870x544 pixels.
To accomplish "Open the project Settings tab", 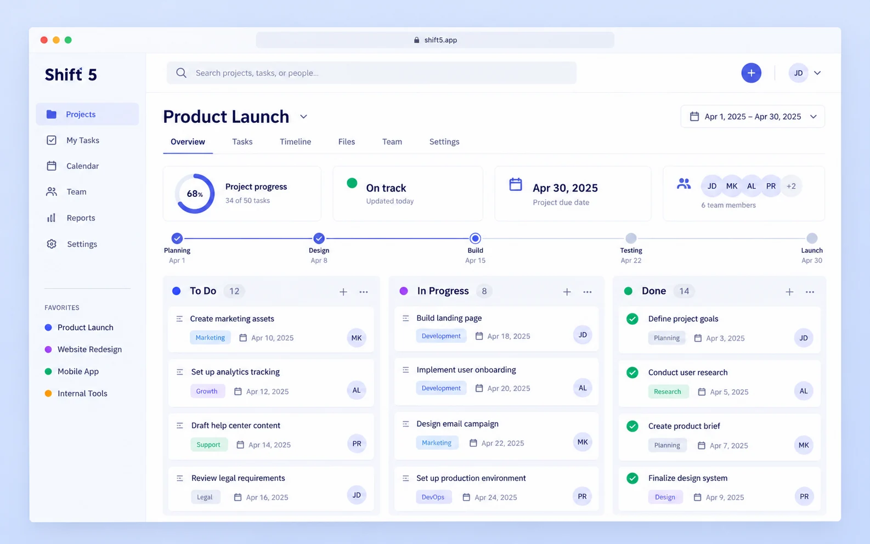I will point(444,141).
